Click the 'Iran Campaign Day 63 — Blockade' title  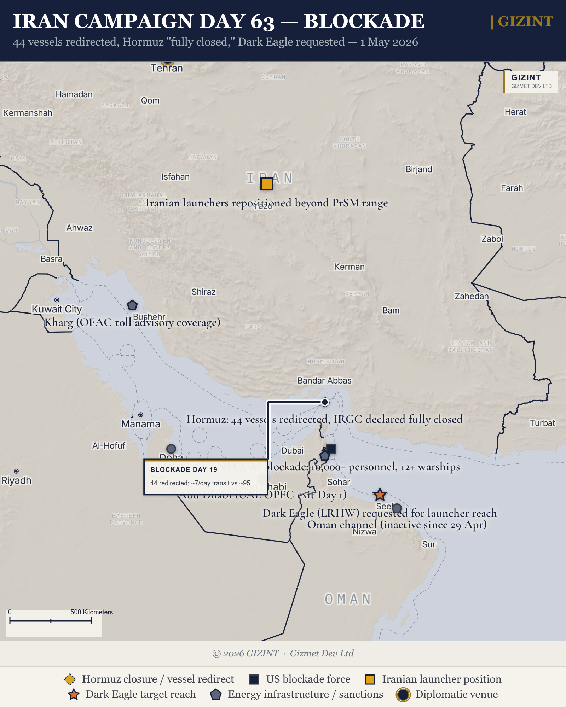(x=219, y=21)
